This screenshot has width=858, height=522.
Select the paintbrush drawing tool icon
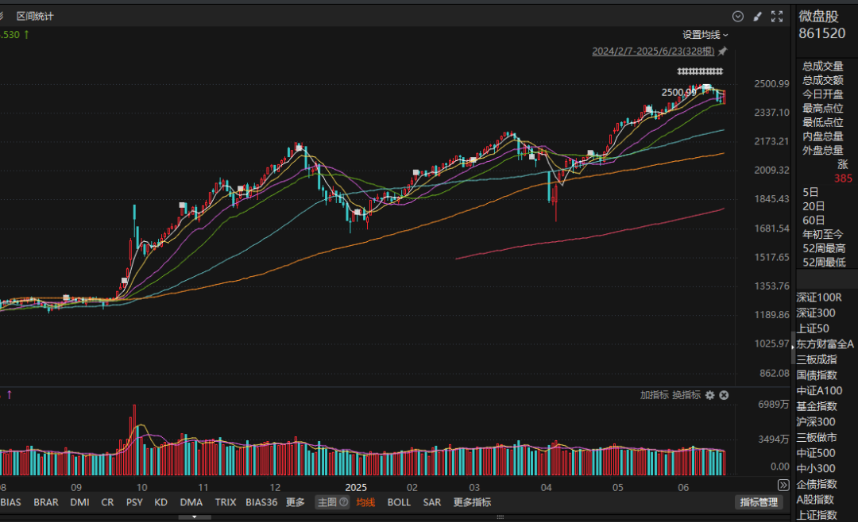pos(757,16)
